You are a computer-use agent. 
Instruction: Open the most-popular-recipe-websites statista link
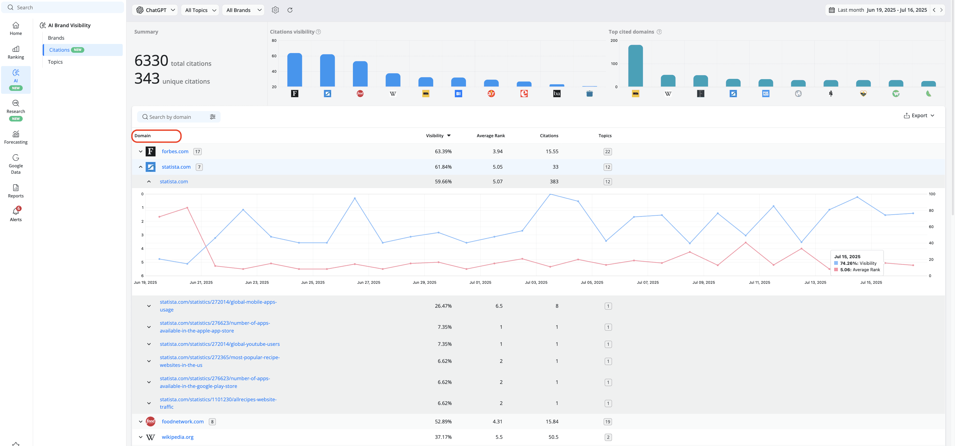pos(220,361)
